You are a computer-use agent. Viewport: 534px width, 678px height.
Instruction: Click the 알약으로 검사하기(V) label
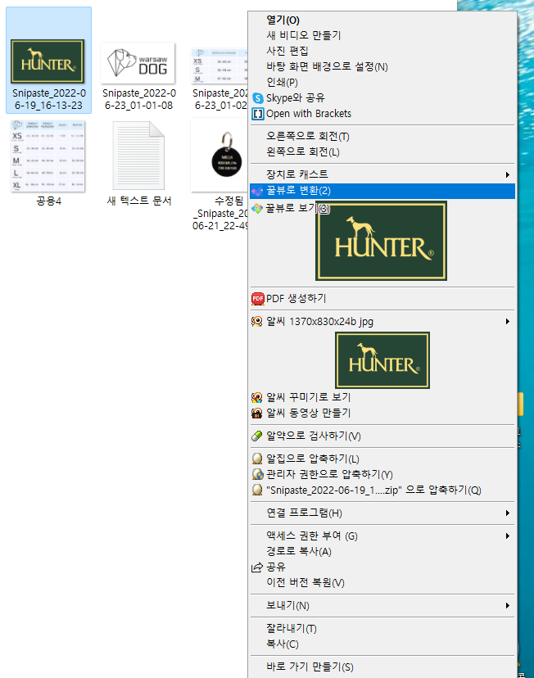tap(314, 436)
